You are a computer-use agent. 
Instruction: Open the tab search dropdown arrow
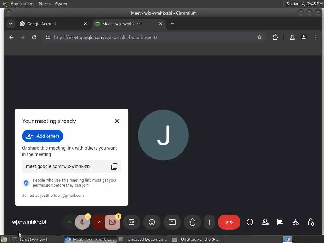tap(11, 24)
